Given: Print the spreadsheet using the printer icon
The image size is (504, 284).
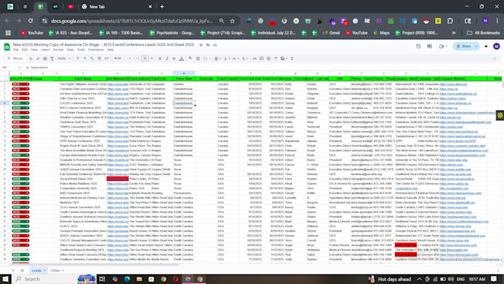Looking at the screenshot, I should (x=45, y=59).
